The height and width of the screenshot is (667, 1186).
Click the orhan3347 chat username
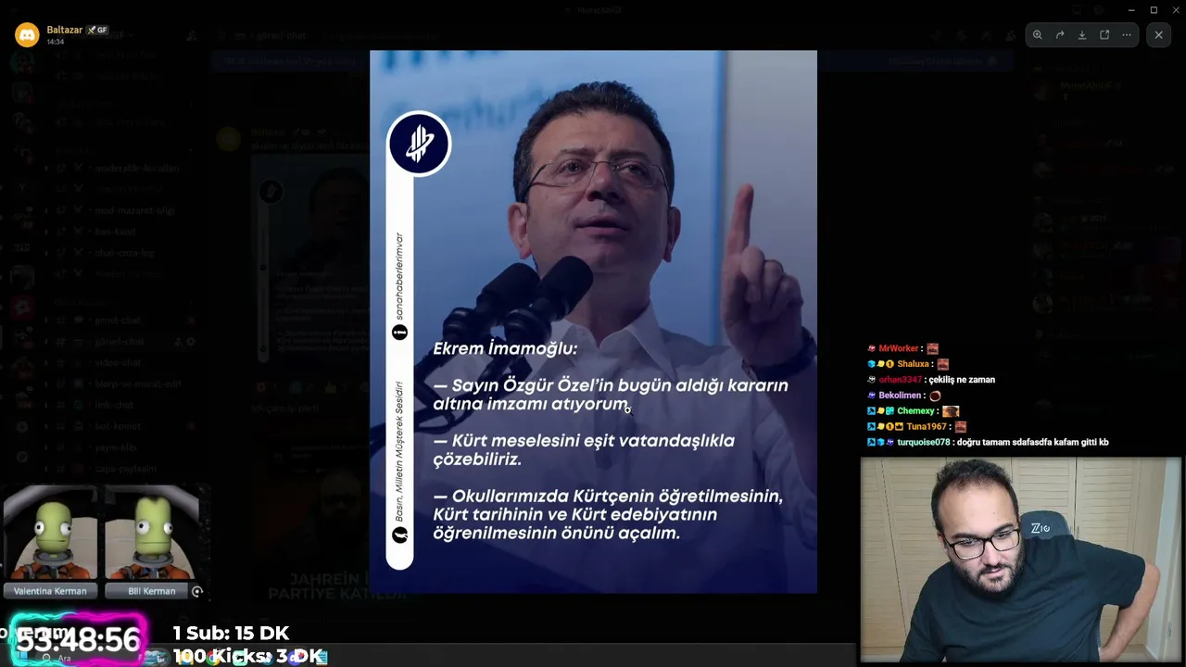tap(900, 380)
